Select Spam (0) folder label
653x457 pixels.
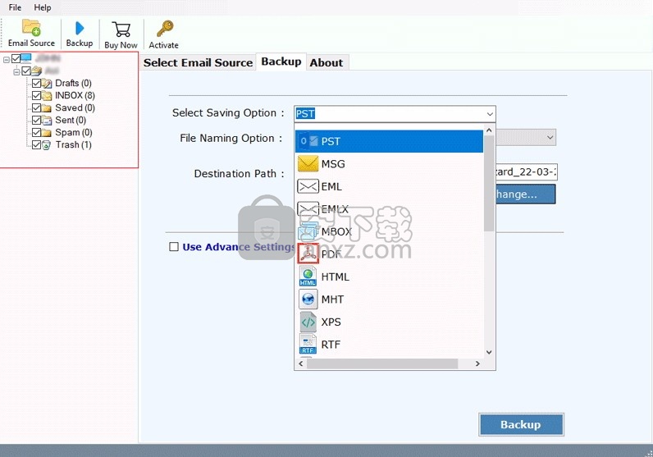tap(74, 132)
